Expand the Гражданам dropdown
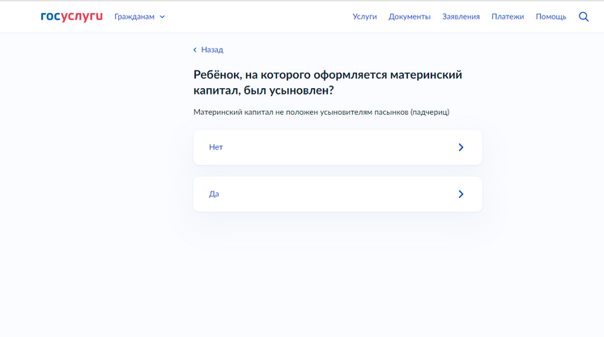This screenshot has height=337, width=604. (x=139, y=16)
